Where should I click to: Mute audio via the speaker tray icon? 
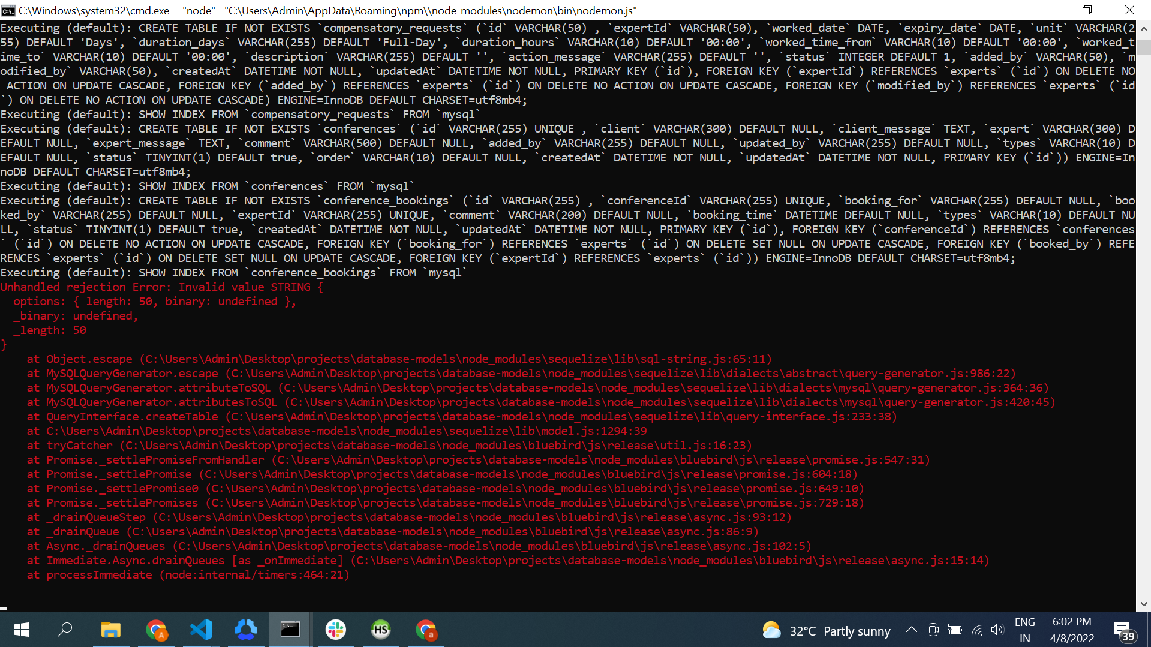[x=997, y=630]
